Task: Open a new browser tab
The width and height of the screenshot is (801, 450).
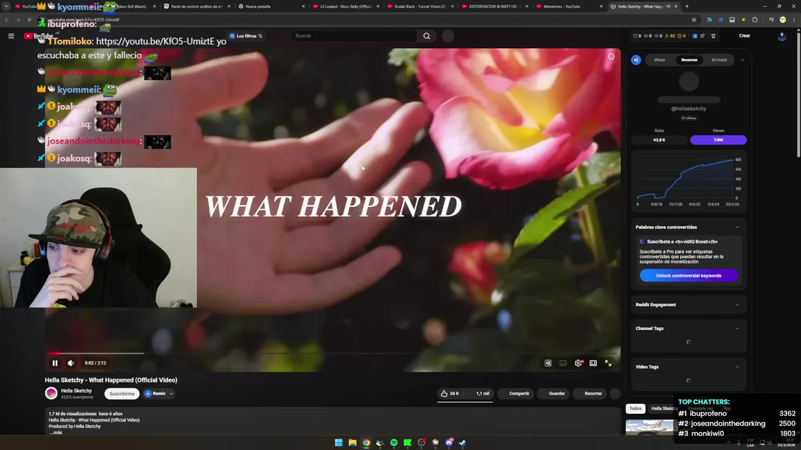Action: coord(687,6)
